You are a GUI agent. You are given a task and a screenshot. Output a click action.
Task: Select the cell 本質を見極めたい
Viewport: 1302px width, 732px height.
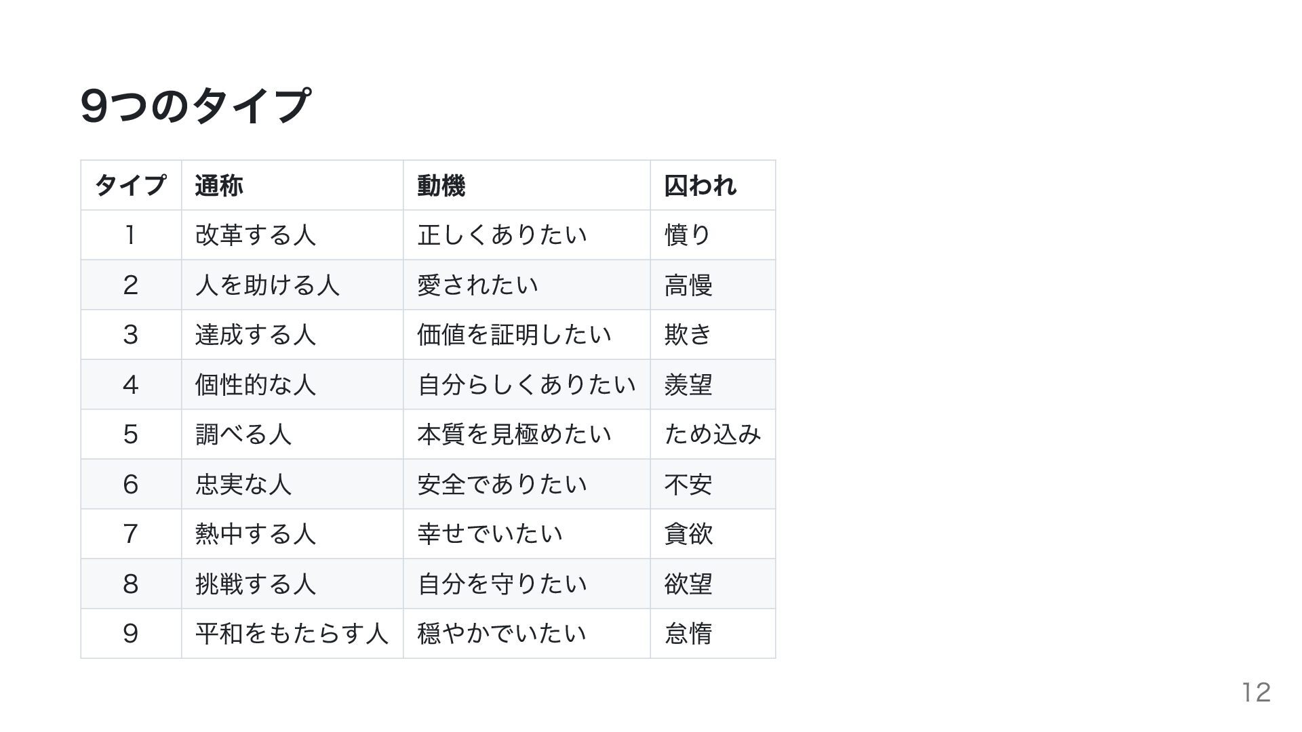[515, 434]
